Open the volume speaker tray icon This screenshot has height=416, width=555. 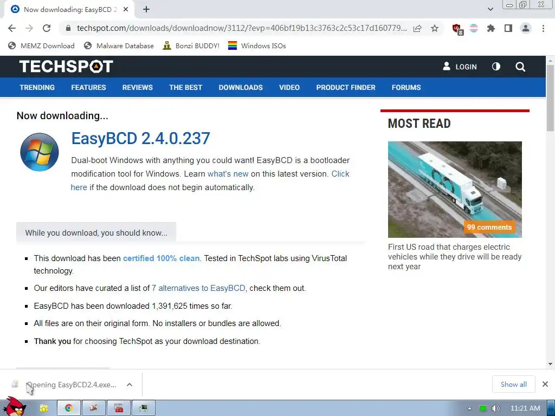[496, 408]
